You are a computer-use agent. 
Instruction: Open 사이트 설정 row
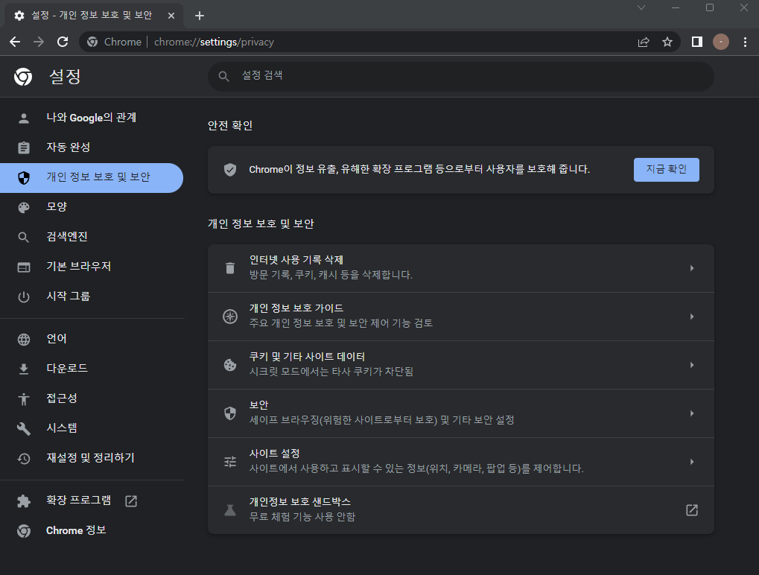pyautogui.click(x=461, y=462)
